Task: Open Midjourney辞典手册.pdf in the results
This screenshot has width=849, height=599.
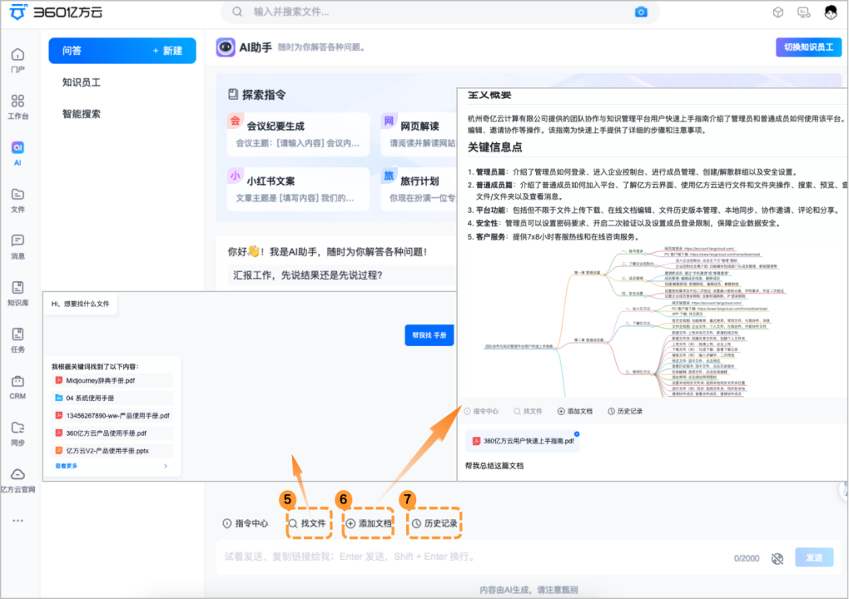Action: coord(113,380)
